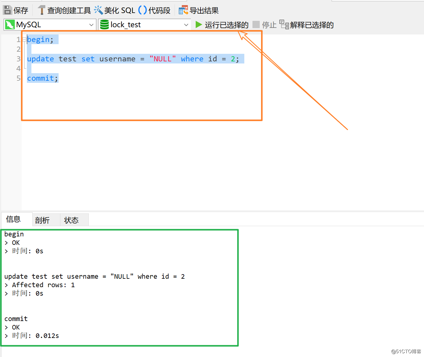Click the gray stop square icon
Viewport: 424px width, 357px height.
[256, 24]
